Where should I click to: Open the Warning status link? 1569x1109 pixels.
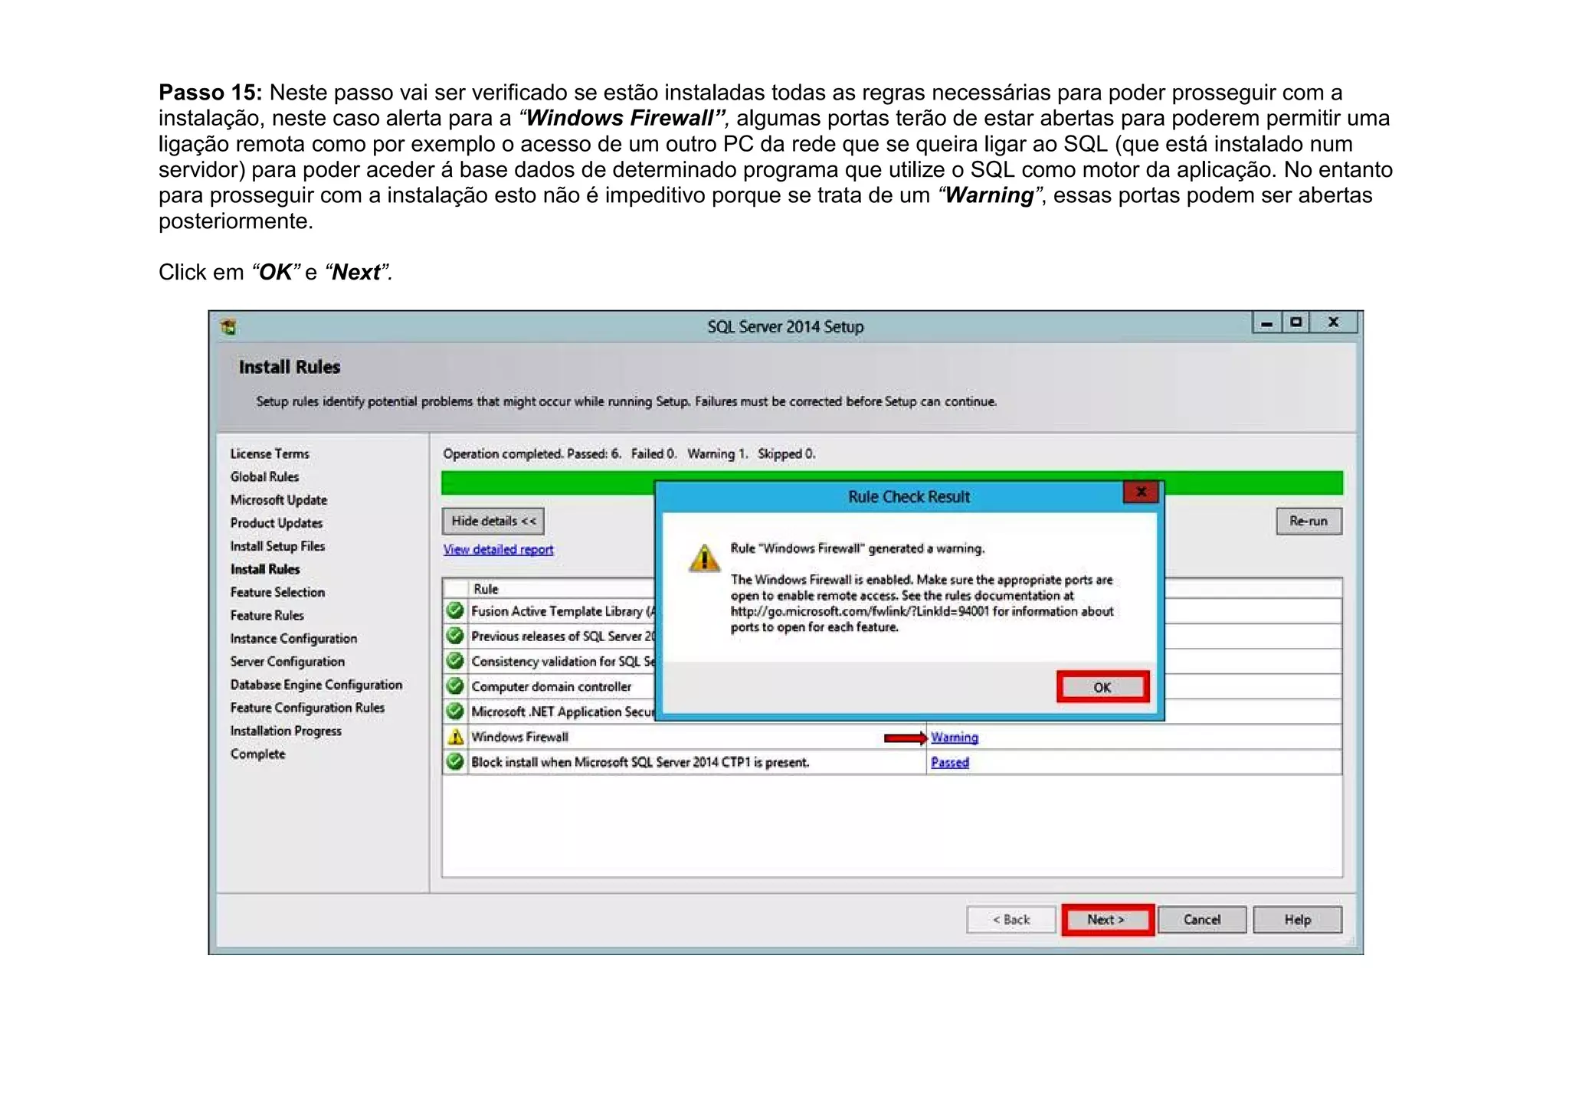(955, 737)
